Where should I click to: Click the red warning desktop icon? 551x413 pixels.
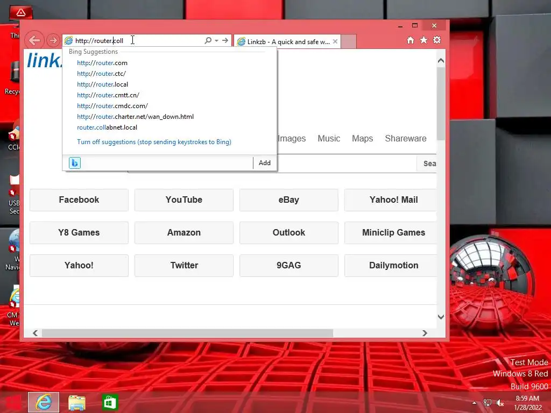[x=21, y=13]
